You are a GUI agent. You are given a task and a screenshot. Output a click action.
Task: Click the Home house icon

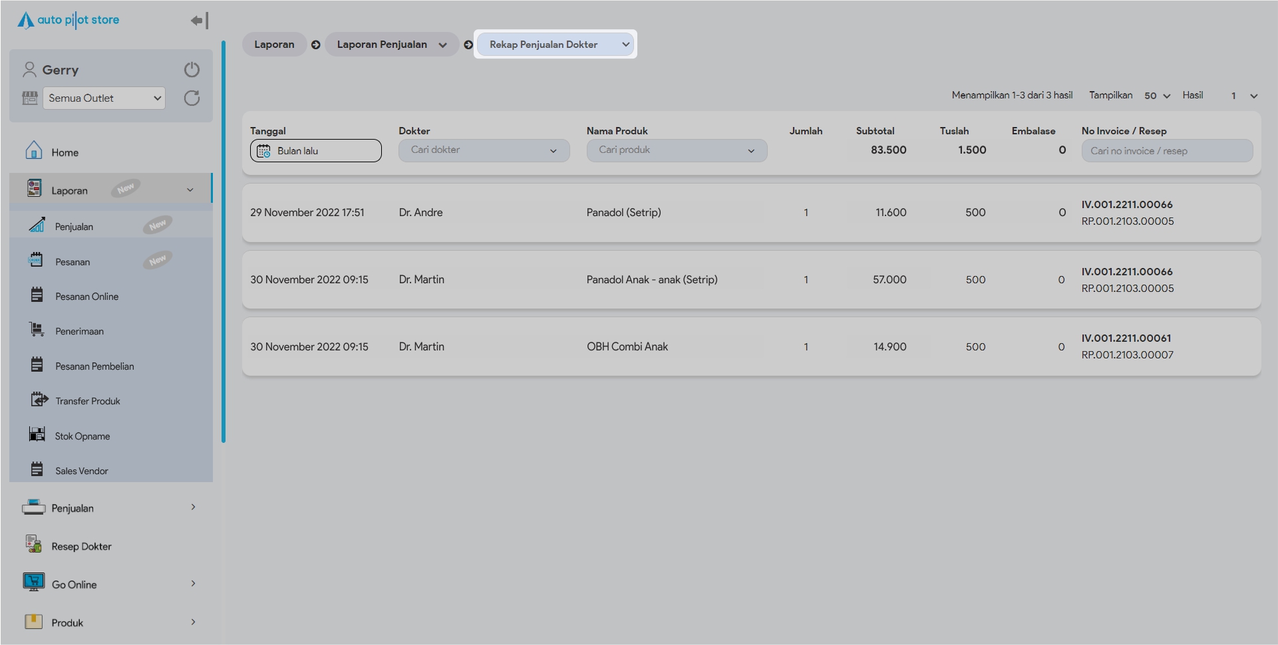(x=33, y=151)
